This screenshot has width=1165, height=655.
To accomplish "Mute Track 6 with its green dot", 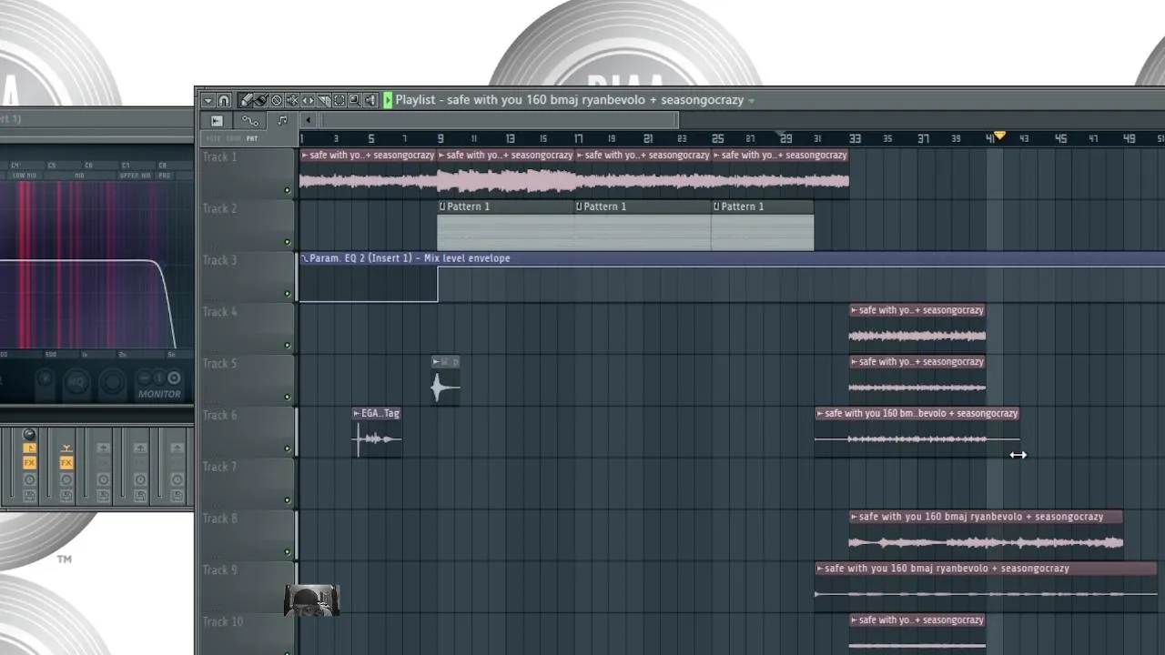I will pyautogui.click(x=288, y=448).
